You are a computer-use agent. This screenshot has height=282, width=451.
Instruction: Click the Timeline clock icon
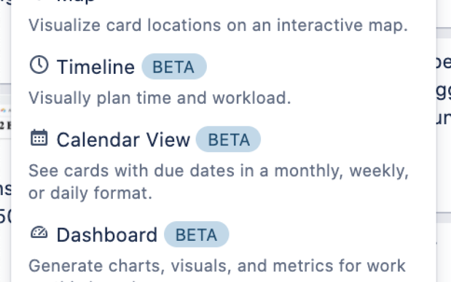coord(39,65)
